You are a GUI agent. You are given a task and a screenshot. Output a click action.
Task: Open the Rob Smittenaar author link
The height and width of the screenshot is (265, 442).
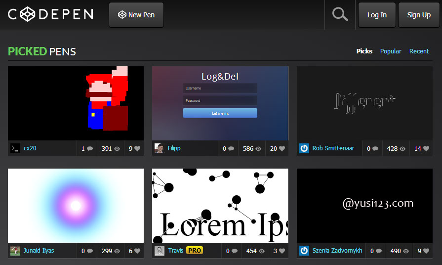tap(333, 148)
